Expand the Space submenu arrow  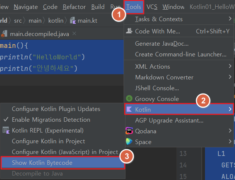click(x=230, y=141)
